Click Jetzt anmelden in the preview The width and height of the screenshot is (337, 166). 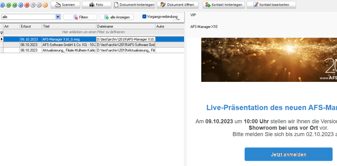click(288, 154)
